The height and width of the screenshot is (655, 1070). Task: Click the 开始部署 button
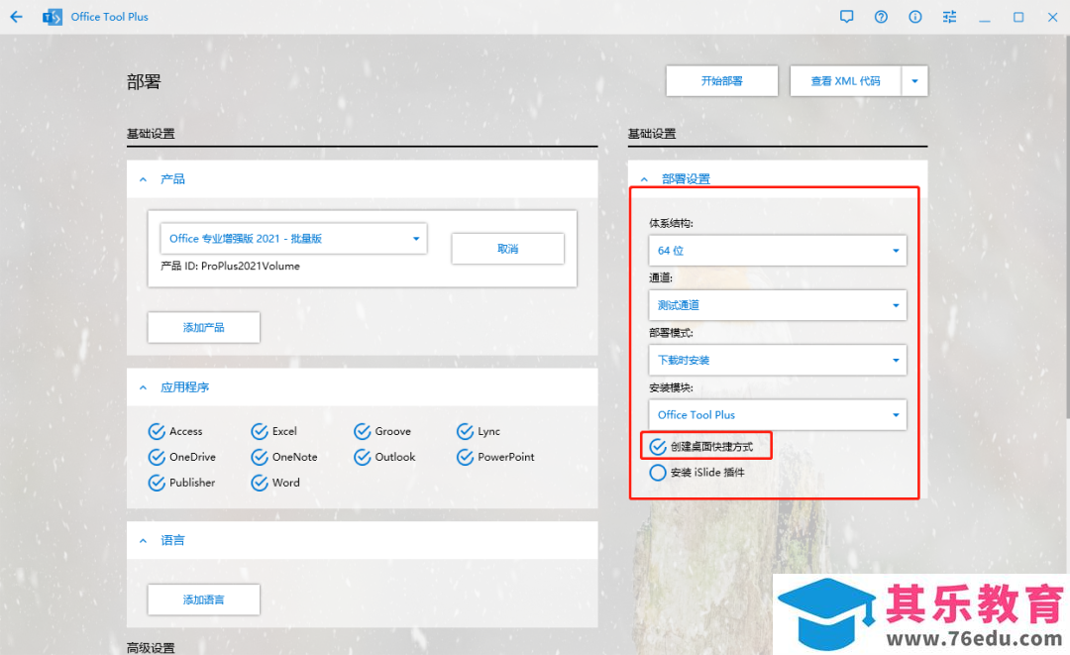(x=722, y=81)
